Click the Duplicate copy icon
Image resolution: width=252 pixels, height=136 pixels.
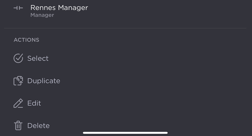[x=18, y=81]
